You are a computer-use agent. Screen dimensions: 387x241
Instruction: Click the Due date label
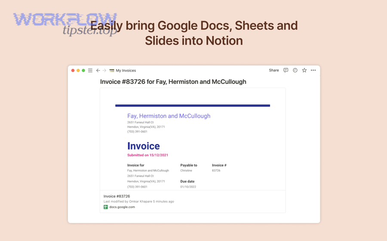[187, 181]
